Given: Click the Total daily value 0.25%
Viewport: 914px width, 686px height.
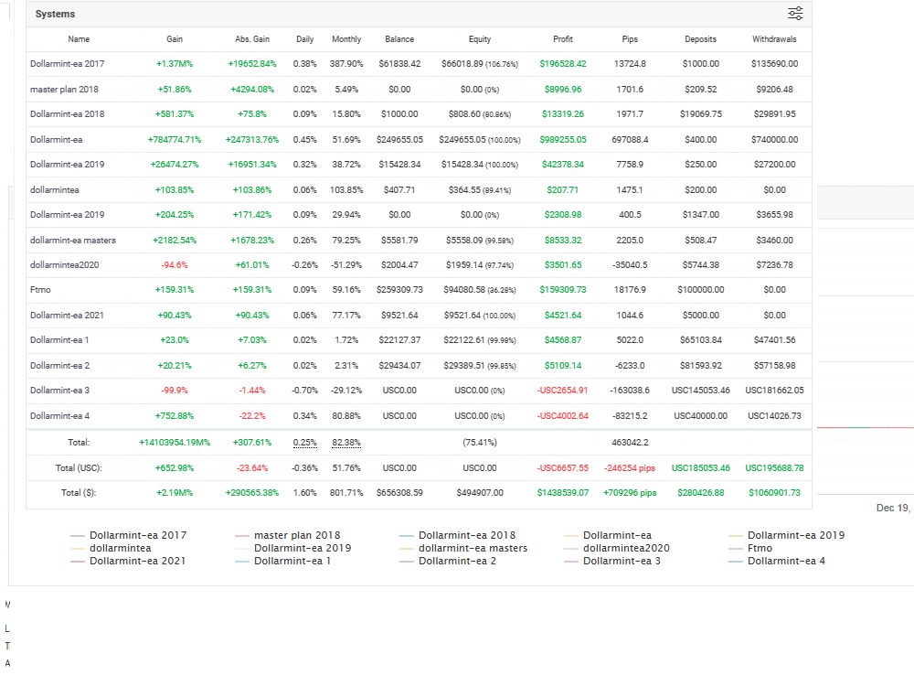Looking at the screenshot, I should (x=305, y=442).
